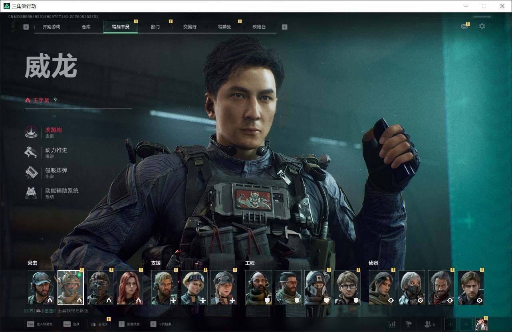The image size is (512, 332).
Task: Click the 支援 class heading
Action: [156, 263]
